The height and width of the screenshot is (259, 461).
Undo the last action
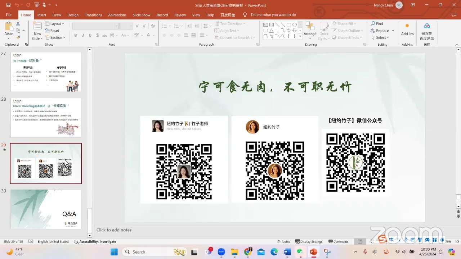pos(17,5)
